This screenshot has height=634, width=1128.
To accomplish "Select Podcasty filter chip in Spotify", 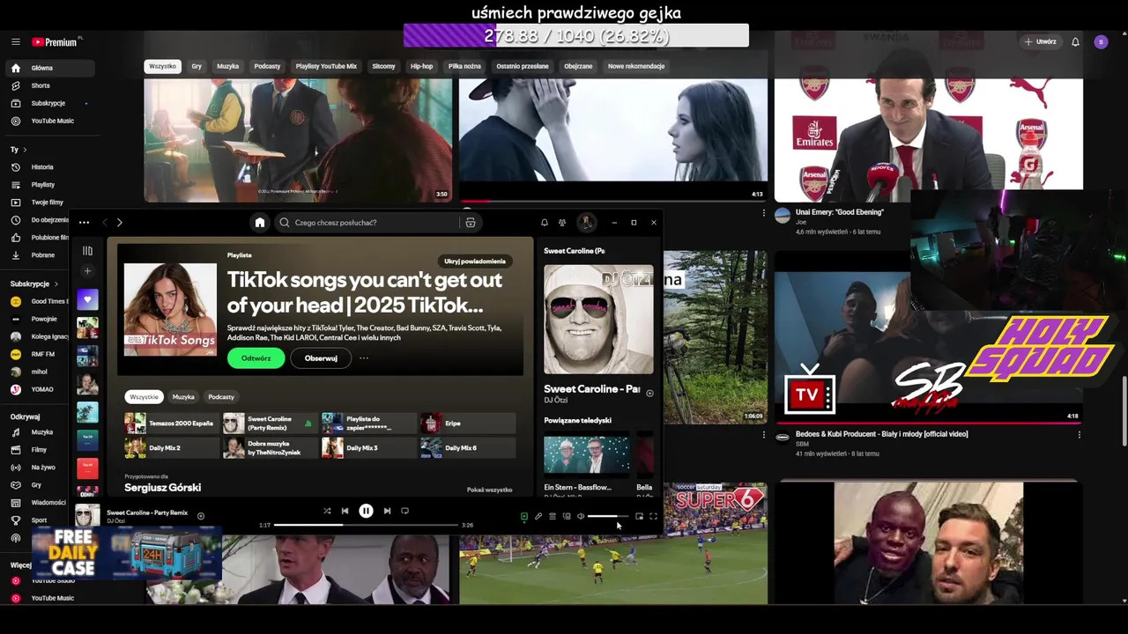I will coord(221,397).
